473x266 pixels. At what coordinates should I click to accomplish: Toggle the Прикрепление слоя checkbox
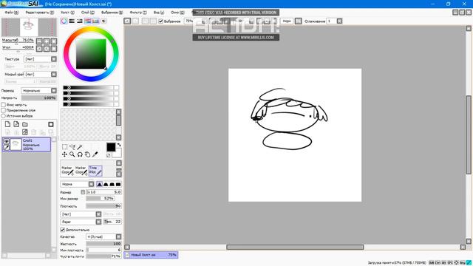tap(3, 110)
